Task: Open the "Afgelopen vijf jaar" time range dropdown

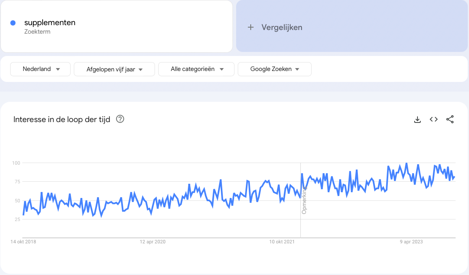Action: coord(114,69)
